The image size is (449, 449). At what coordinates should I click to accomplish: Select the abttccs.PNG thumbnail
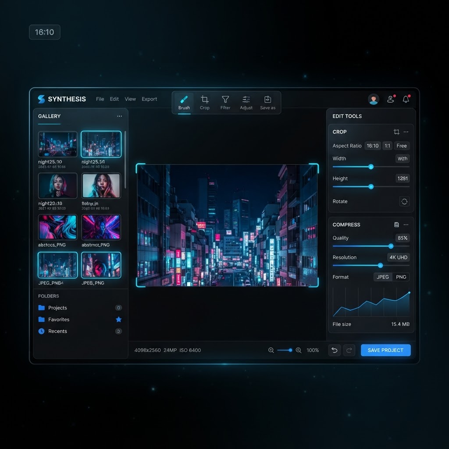57,227
